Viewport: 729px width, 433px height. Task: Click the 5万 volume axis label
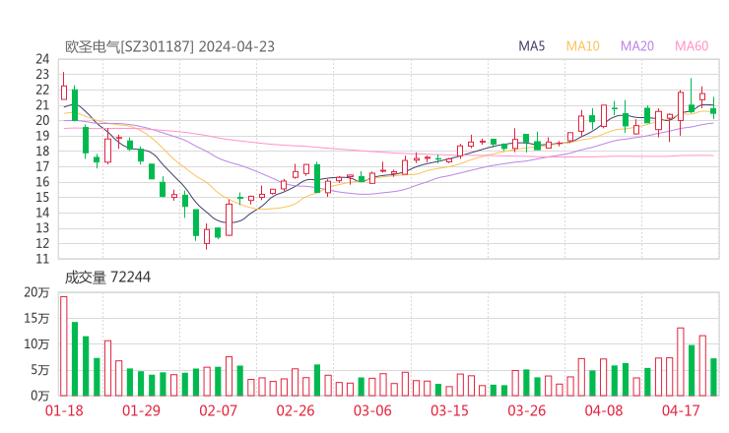(40, 370)
